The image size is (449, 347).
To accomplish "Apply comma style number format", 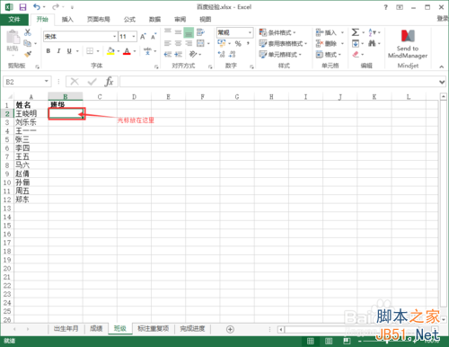I will tap(248, 44).
